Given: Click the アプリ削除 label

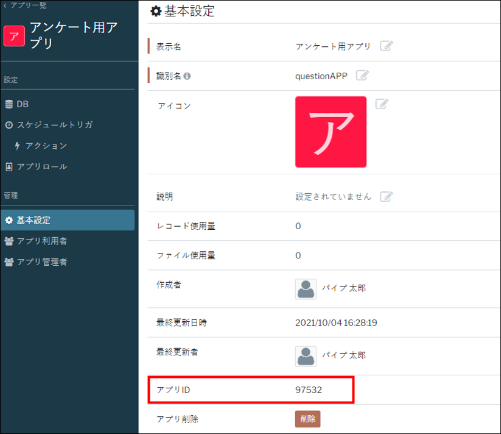Looking at the screenshot, I should click(x=177, y=419).
